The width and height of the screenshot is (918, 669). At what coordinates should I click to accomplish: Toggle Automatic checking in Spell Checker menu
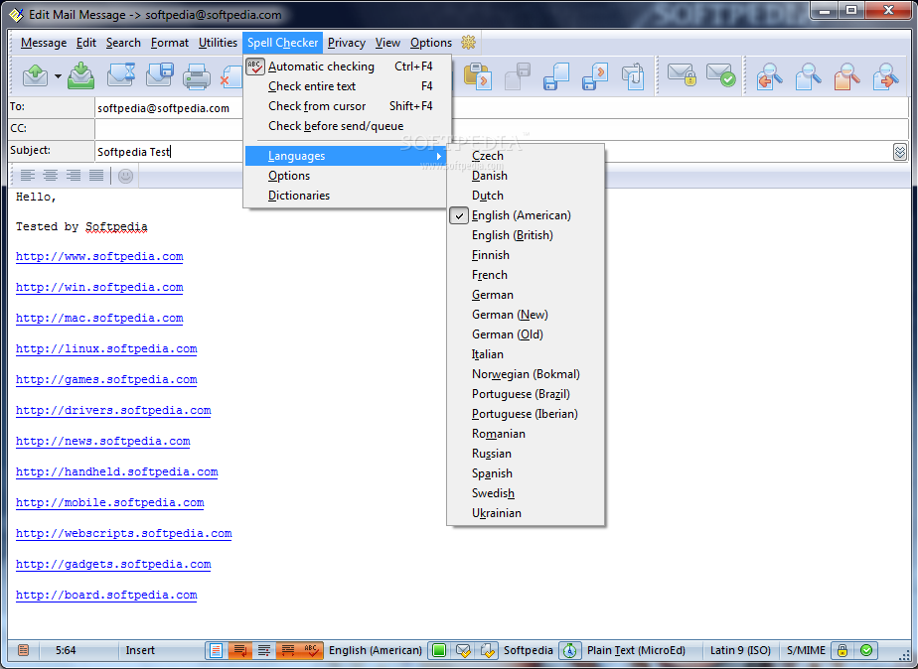click(x=348, y=67)
